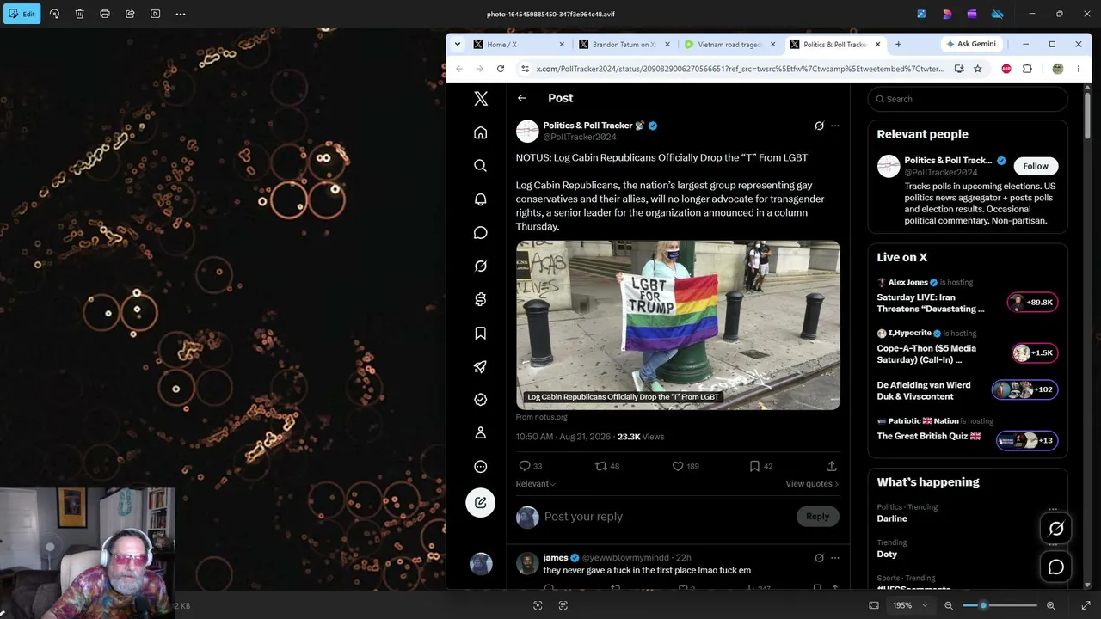
Task: Open the View quotes link
Action: (x=812, y=484)
